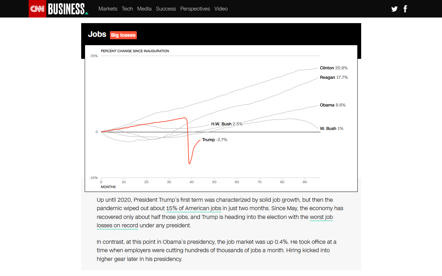Click the H.W. Bush 2.5% label

(x=227, y=124)
